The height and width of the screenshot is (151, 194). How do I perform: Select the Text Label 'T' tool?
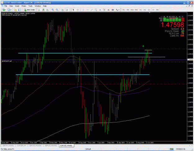[x=104, y=10]
